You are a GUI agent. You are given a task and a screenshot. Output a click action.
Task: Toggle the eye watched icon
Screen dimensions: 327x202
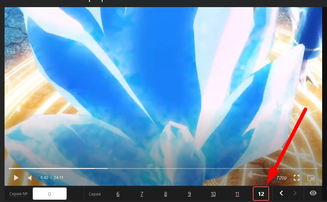[313, 193]
